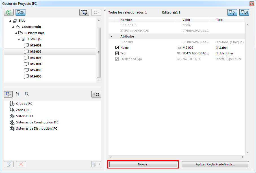Viewport: 256px width, 173px height.
Task: Click the Zonas IFC icon
Action: 12,110
